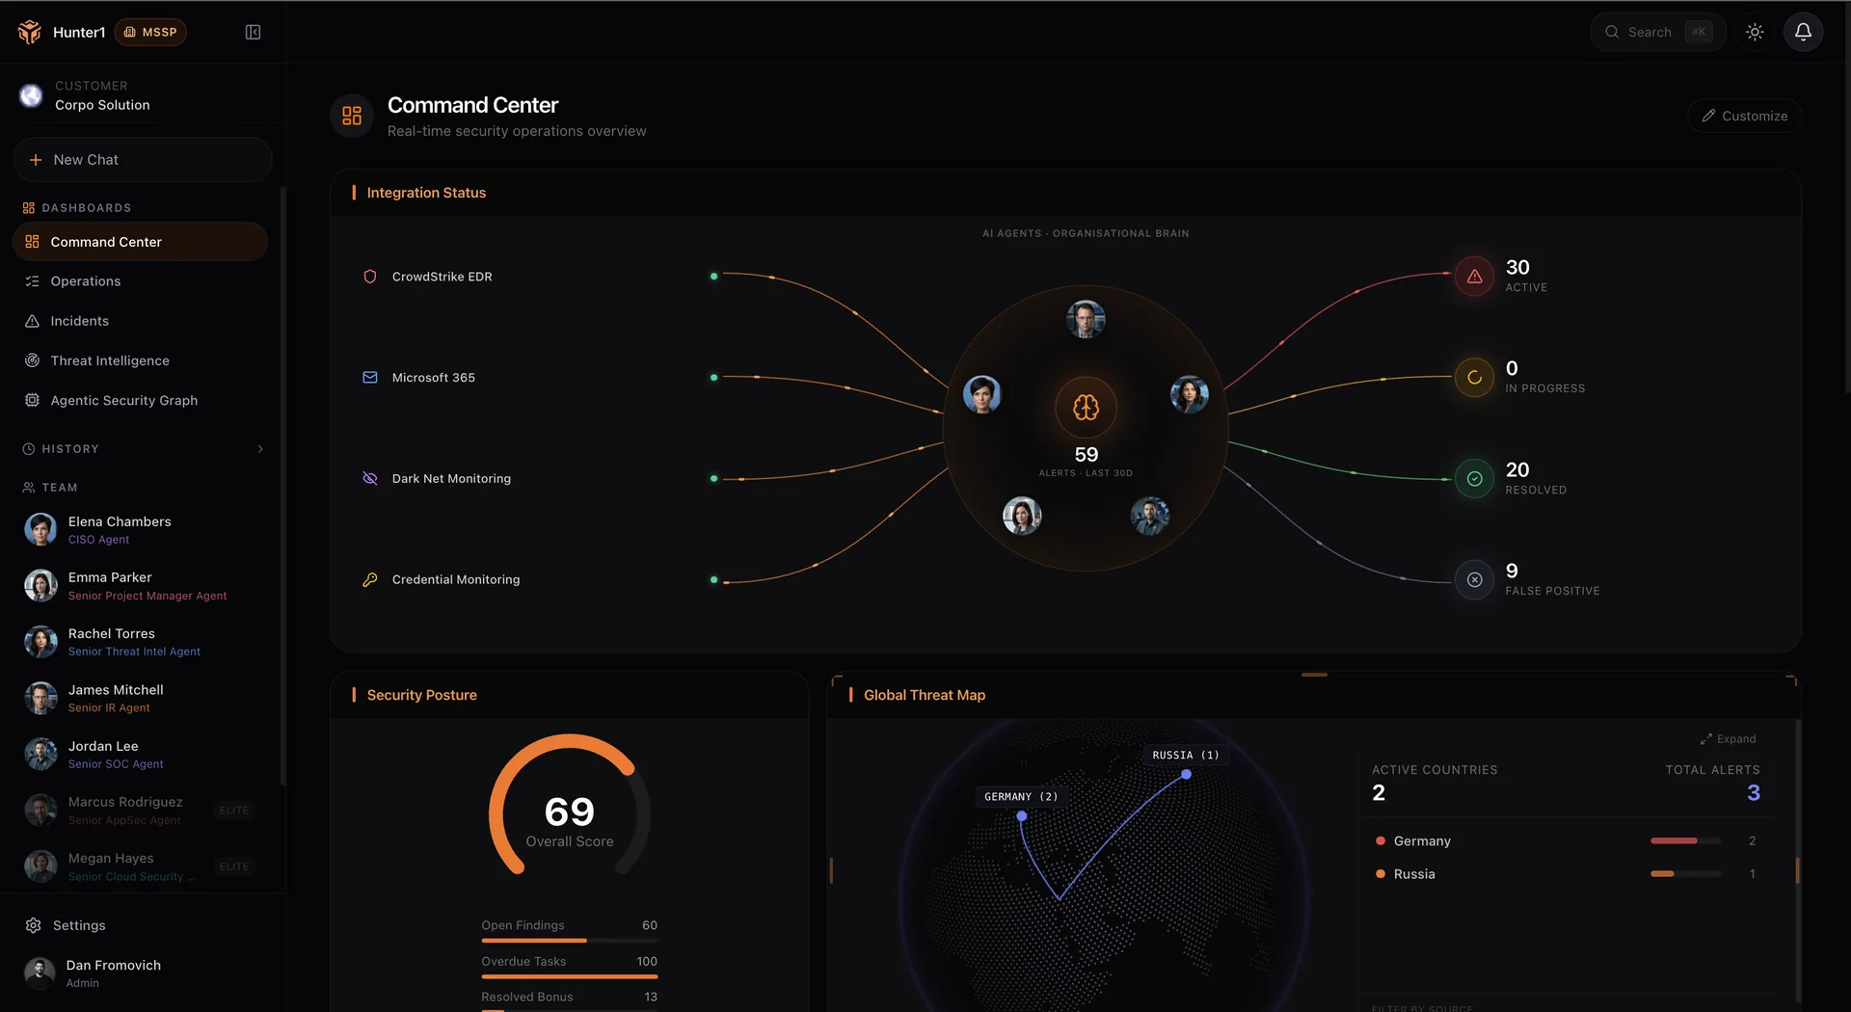The height and width of the screenshot is (1012, 1851).
Task: Click the central brain icon in agents circle
Action: click(1086, 408)
